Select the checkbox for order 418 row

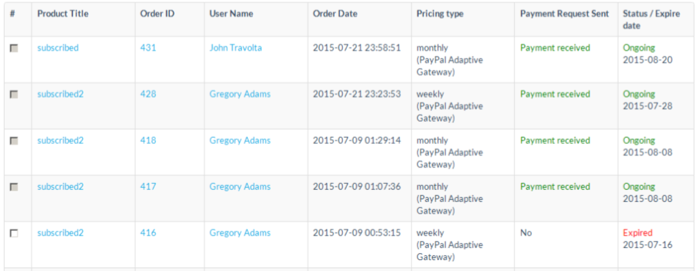point(14,141)
